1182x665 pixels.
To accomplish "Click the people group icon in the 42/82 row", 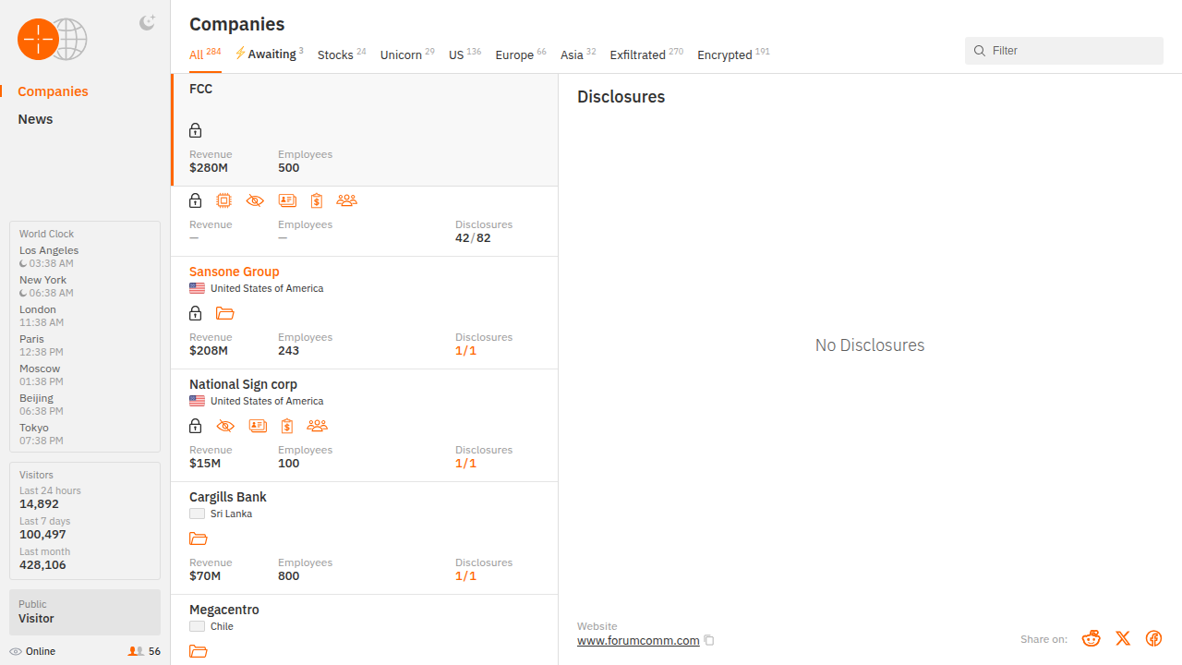I will 346,200.
